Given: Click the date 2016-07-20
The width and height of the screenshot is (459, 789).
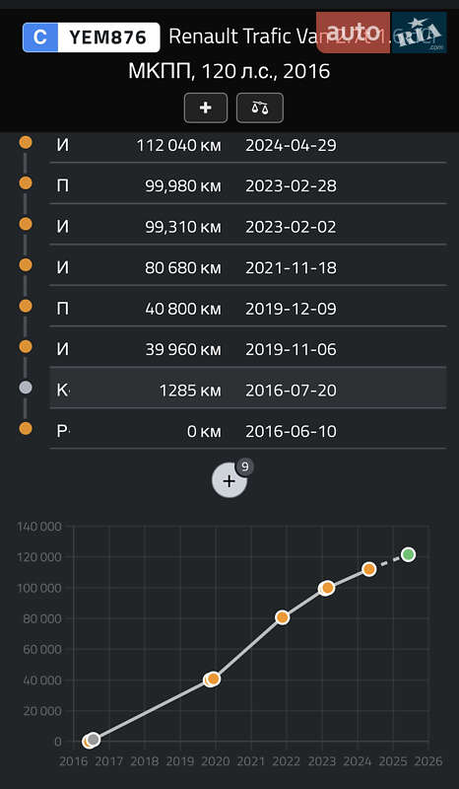Looking at the screenshot, I should (291, 390).
